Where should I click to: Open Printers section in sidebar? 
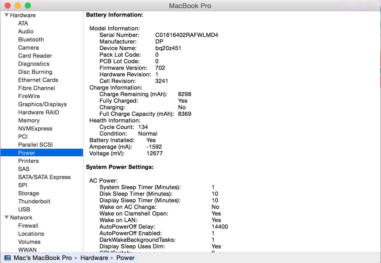pyautogui.click(x=29, y=161)
